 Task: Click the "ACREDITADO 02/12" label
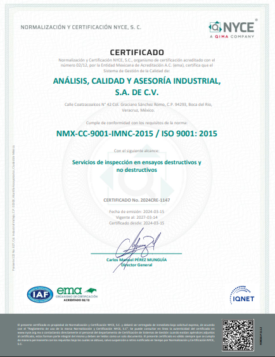point(77,301)
